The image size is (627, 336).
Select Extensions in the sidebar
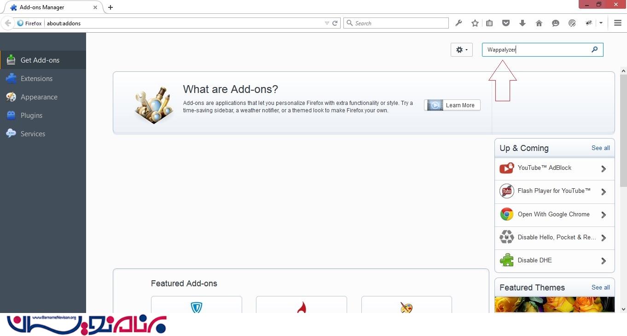[36, 79]
